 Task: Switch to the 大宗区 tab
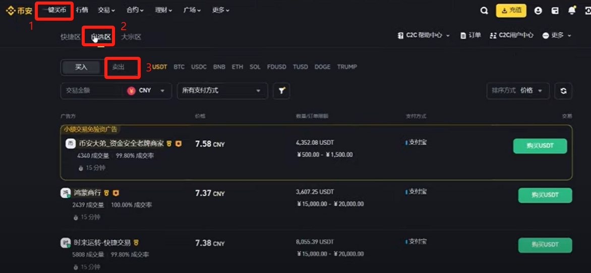(x=131, y=37)
